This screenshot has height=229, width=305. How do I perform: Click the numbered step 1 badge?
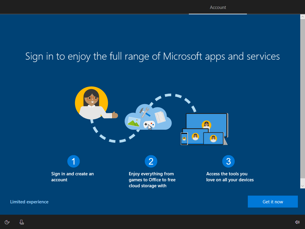click(x=73, y=161)
